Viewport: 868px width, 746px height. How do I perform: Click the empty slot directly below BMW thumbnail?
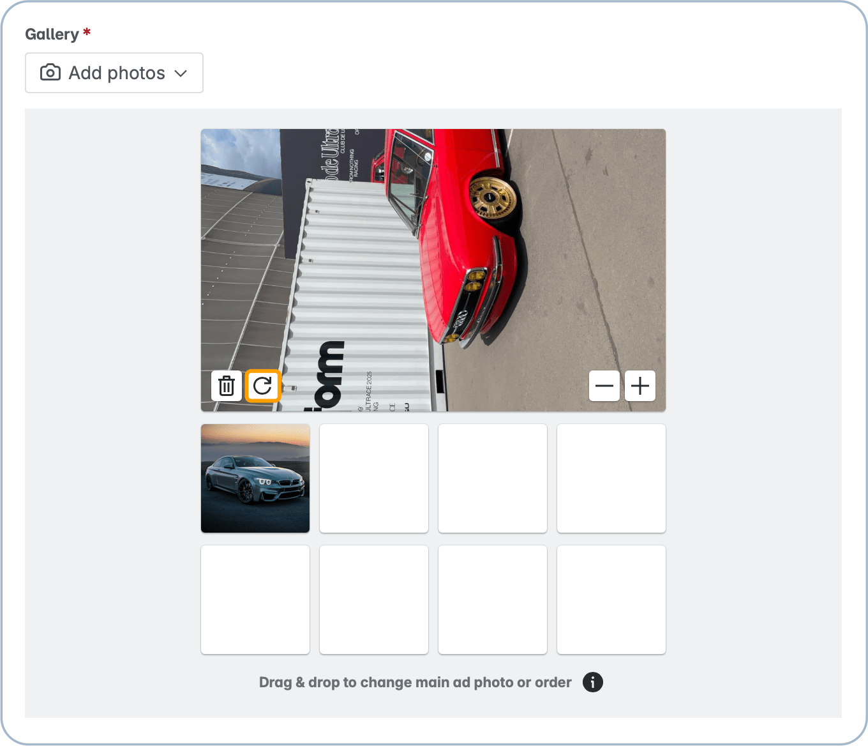(255, 600)
